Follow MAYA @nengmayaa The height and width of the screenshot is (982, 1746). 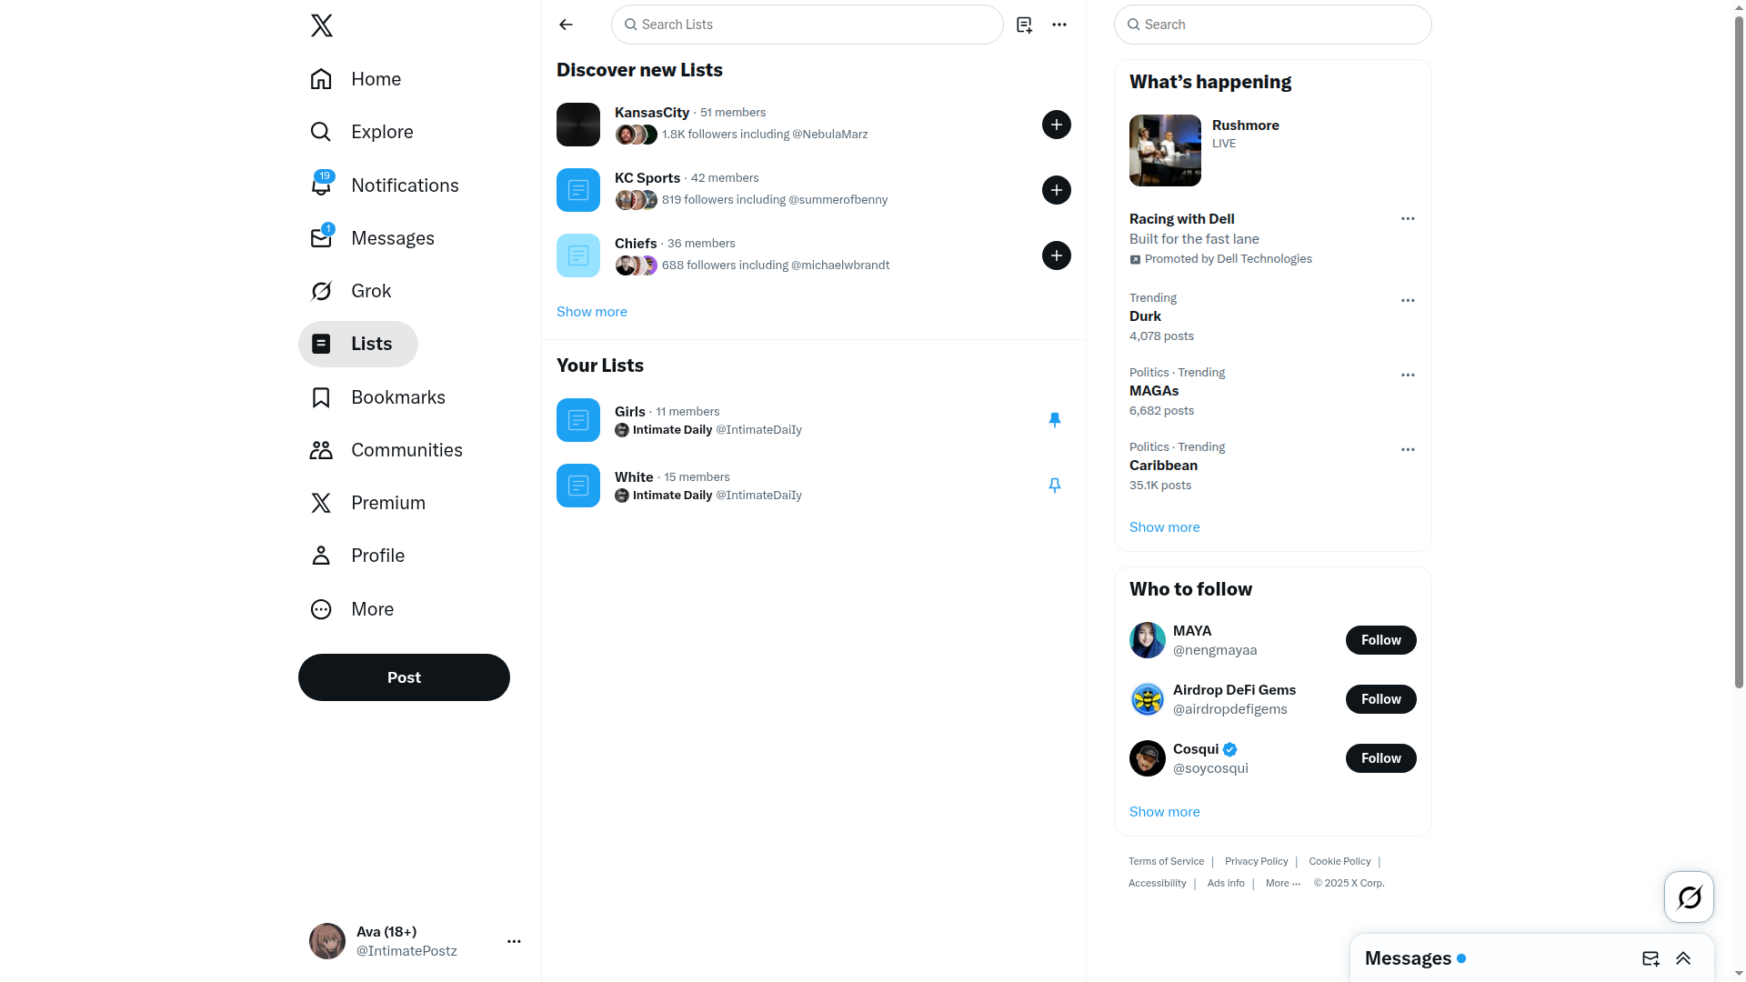pos(1380,640)
